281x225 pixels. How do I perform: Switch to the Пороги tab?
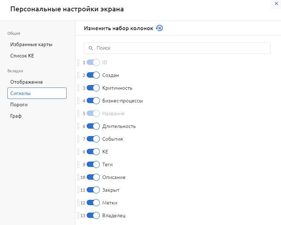tap(19, 105)
